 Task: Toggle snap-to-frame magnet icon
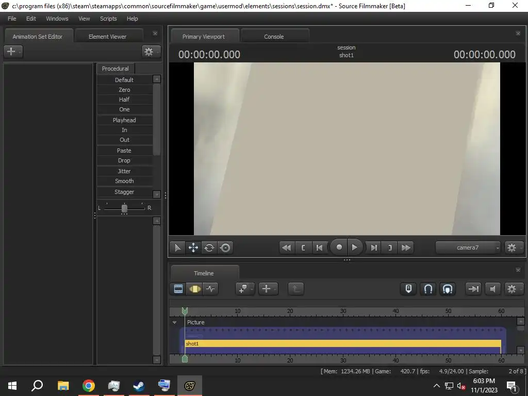tap(448, 289)
